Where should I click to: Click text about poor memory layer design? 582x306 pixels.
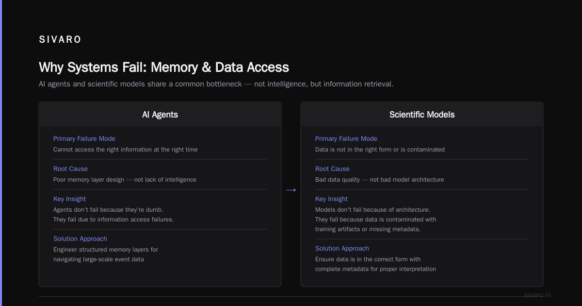click(125, 179)
